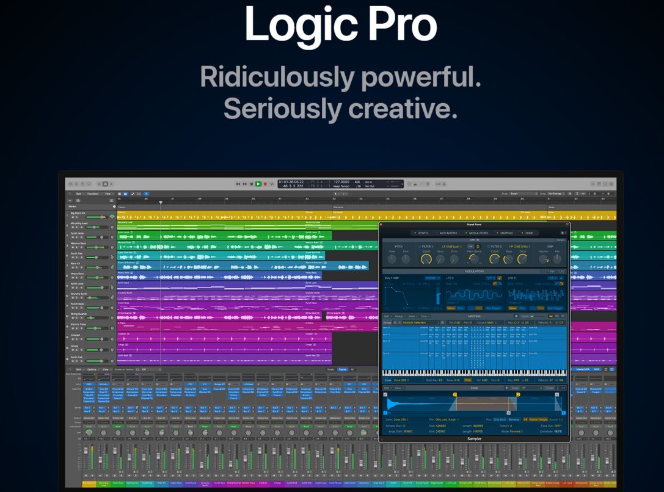Open ENV 1 AHDSR type dropdown
The height and width of the screenshot is (492, 664).
point(432,278)
